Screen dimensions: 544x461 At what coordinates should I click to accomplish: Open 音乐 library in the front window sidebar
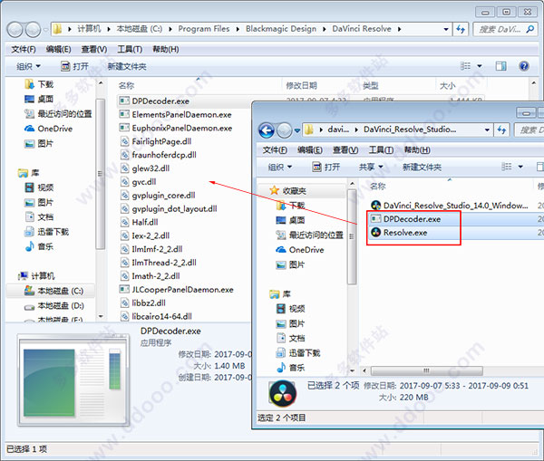[x=291, y=368]
